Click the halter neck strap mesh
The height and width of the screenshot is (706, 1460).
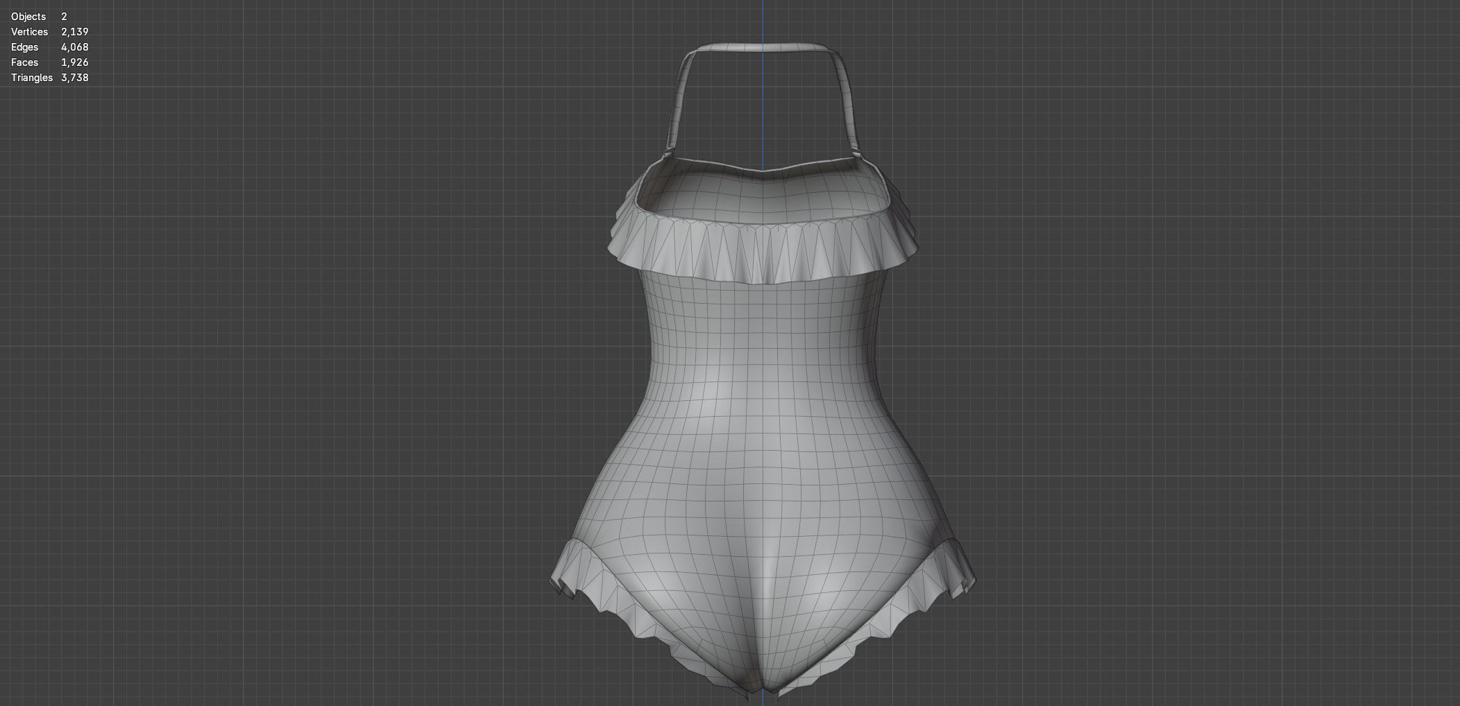pyautogui.click(x=763, y=49)
